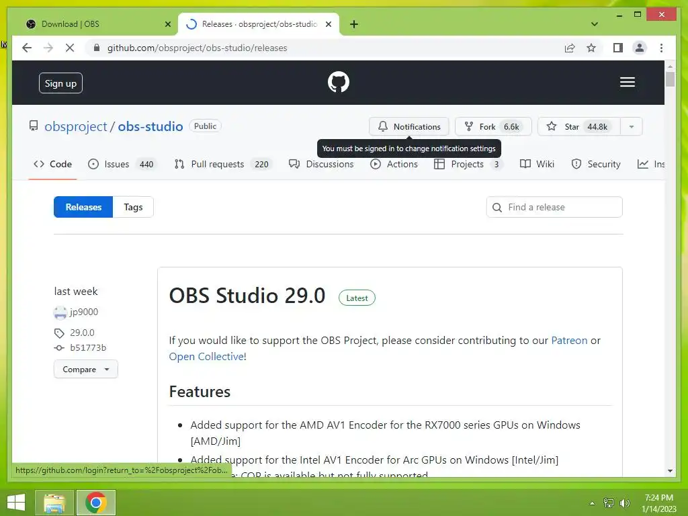Image resolution: width=688 pixels, height=516 pixels.
Task: Show hidden tray icons arrow
Action: (592, 503)
